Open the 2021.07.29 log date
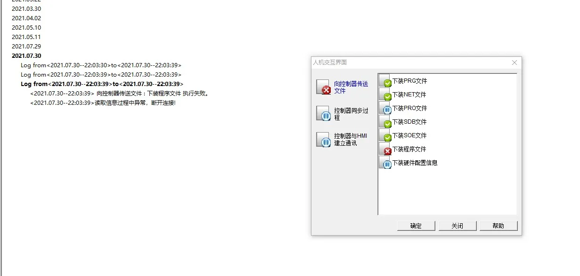The image size is (580, 276). point(26,46)
